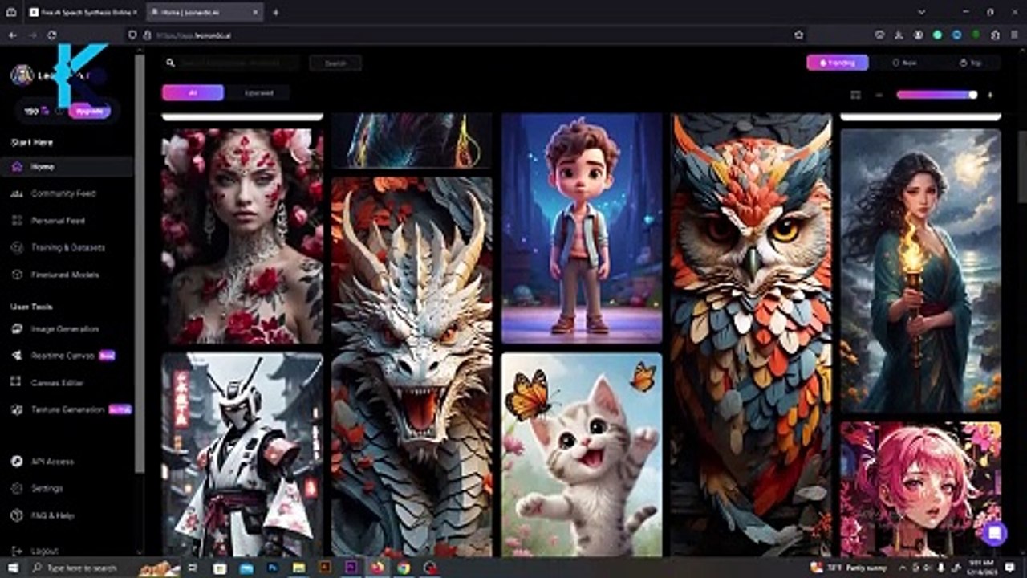Click the sidebar vertical scrollbar
The width and height of the screenshot is (1027, 578).
pos(140,265)
